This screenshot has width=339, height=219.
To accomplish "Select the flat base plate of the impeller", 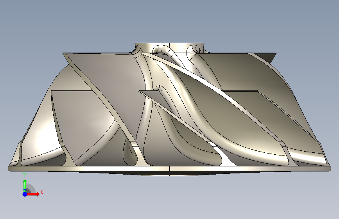I will pos(170,169).
